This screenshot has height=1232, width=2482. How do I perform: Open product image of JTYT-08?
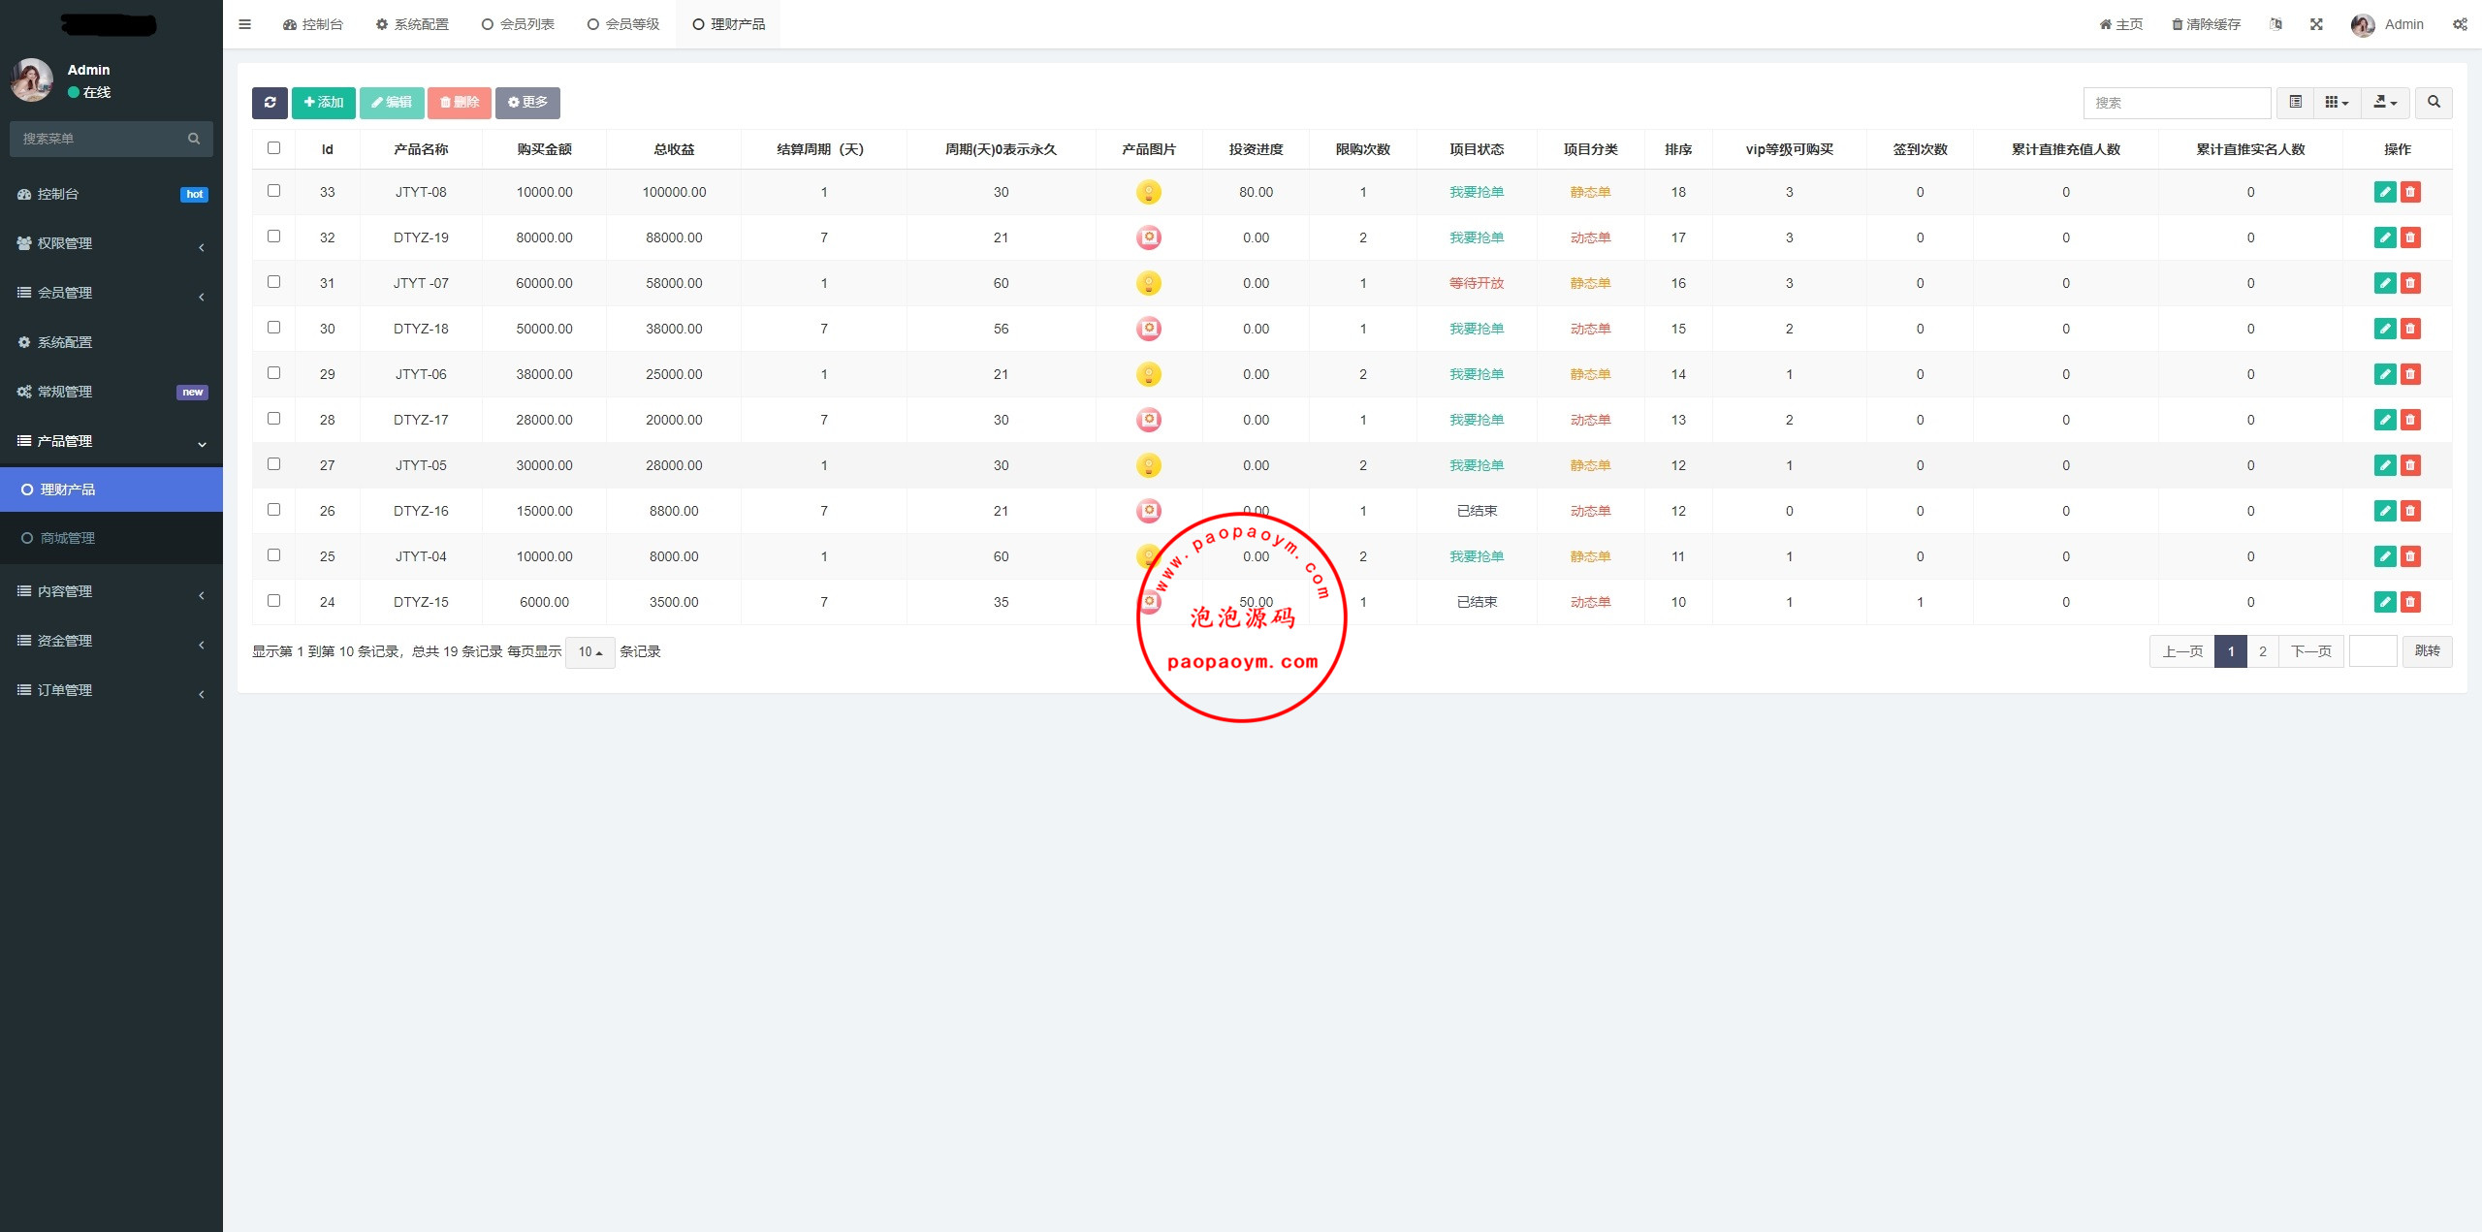click(1149, 192)
